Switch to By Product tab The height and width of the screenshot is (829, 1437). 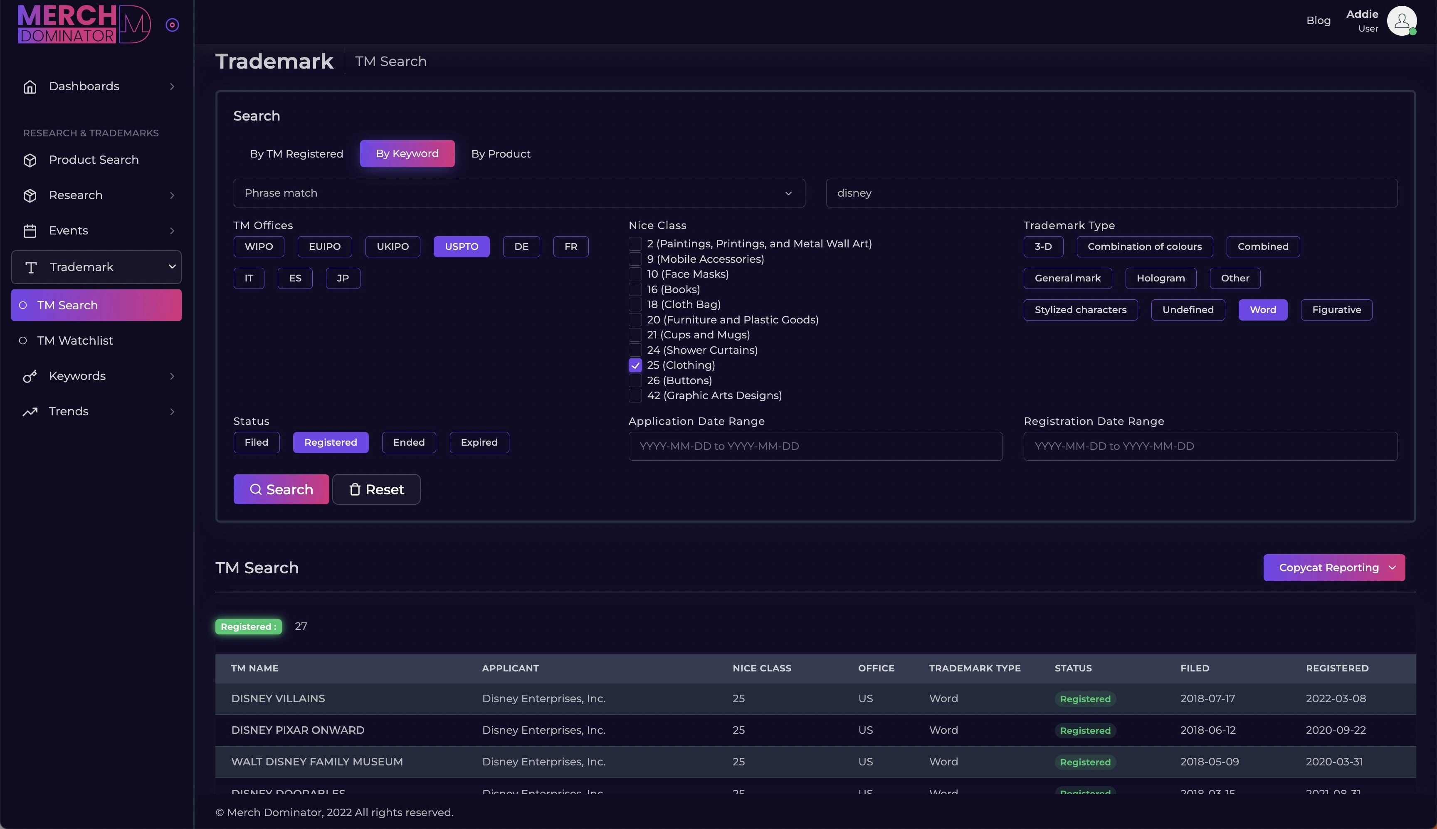coord(501,154)
